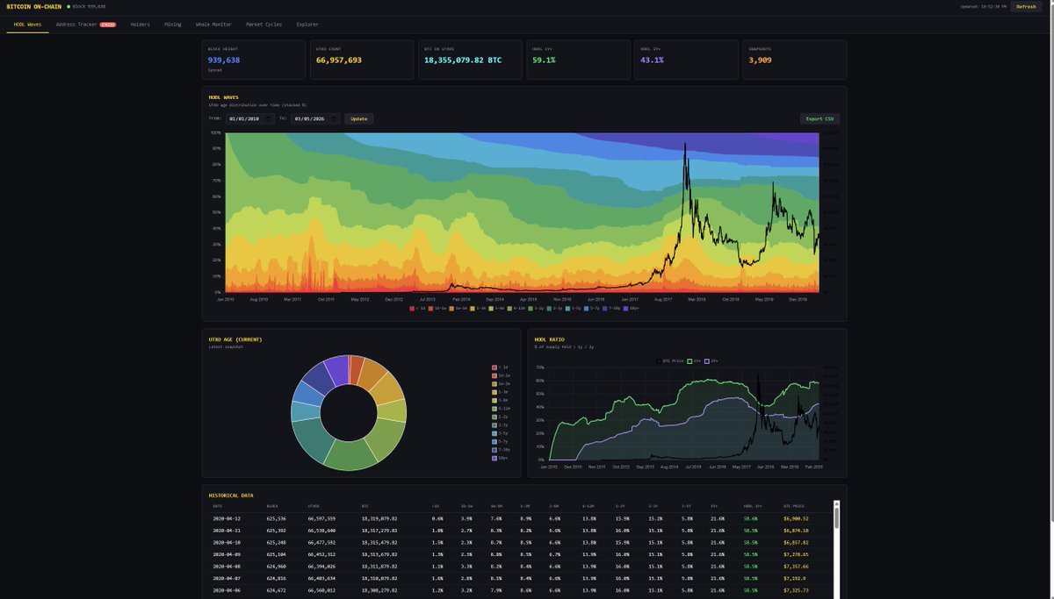Click the 18,355,079.82 BTC value
The width and height of the screenshot is (1054, 599).
pos(463,61)
